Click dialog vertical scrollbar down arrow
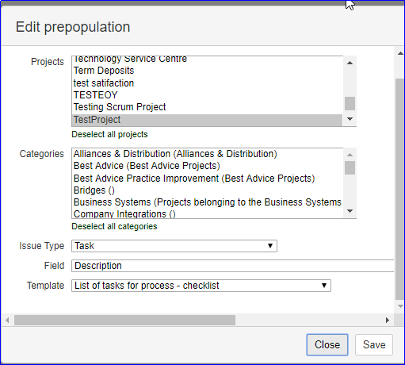405x365 pixels. pos(400,306)
